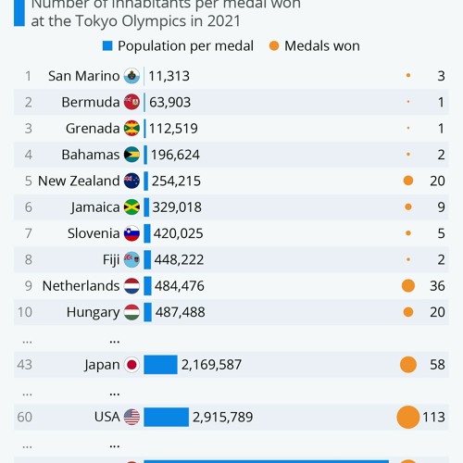Viewport: 463px width, 463px height.
Task: Click the Japan blue population bar
Action: [160, 365]
